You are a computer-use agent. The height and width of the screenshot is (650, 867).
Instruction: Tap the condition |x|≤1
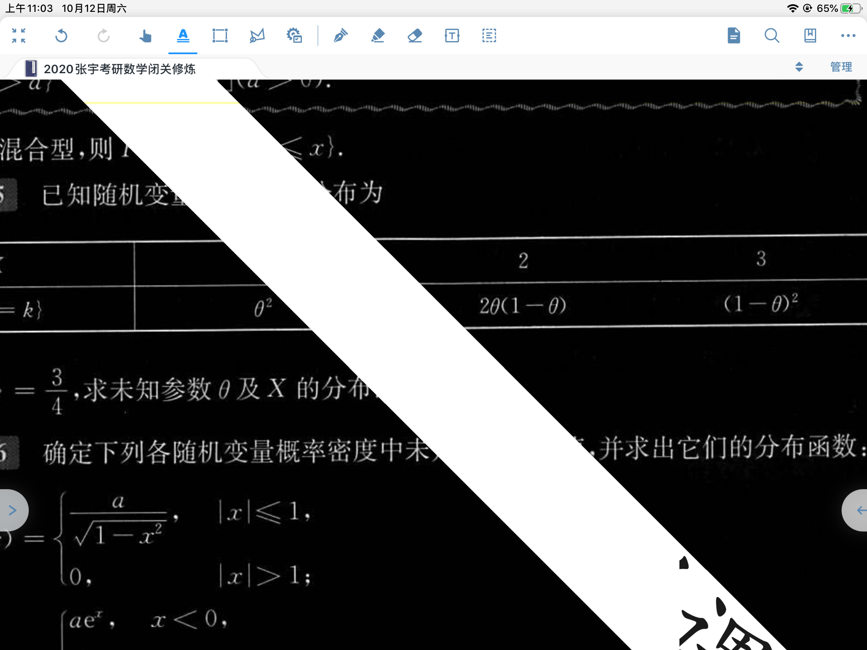click(x=260, y=513)
